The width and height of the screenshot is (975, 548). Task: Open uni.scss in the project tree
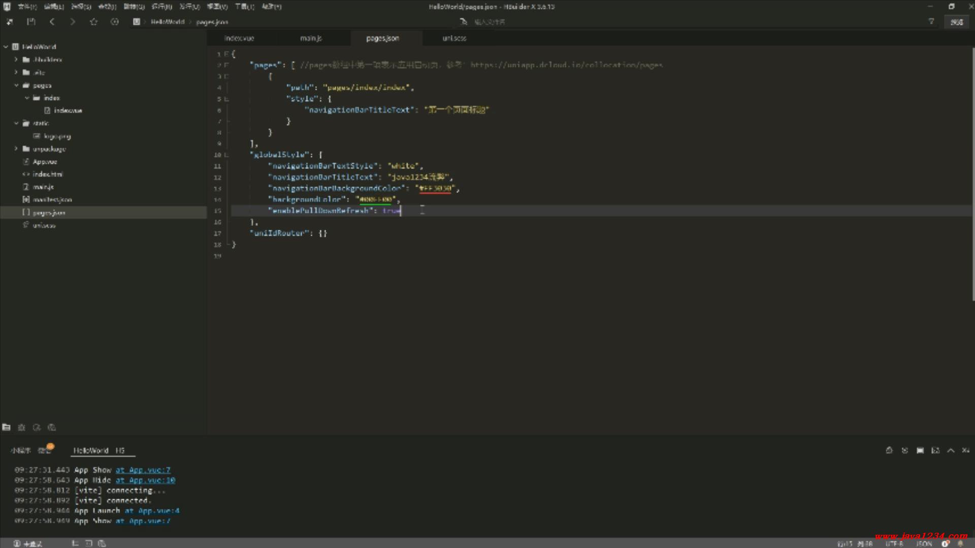click(x=44, y=225)
